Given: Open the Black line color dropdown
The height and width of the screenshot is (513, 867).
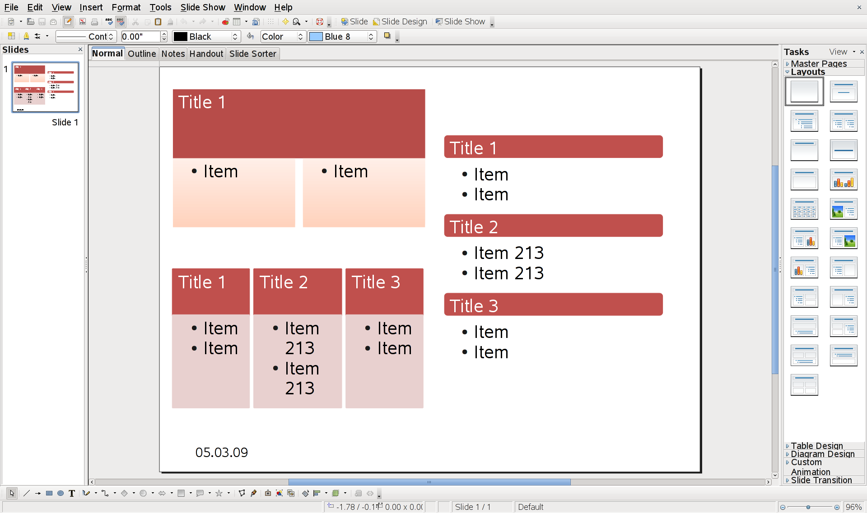Looking at the screenshot, I should [235, 37].
